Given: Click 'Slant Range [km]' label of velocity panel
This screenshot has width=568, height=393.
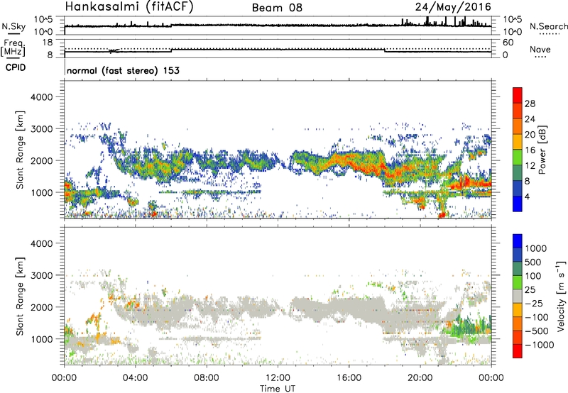Looking at the screenshot, I should coord(20,296).
